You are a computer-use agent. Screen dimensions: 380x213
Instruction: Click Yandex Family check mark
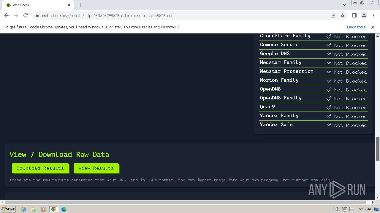[329, 116]
